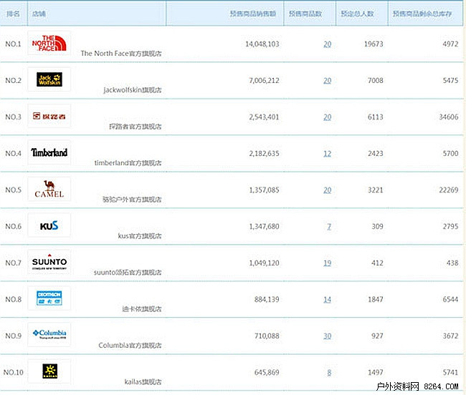The width and height of the screenshot is (466, 395).
Task: Click The North Face logo
Action: 49,43
